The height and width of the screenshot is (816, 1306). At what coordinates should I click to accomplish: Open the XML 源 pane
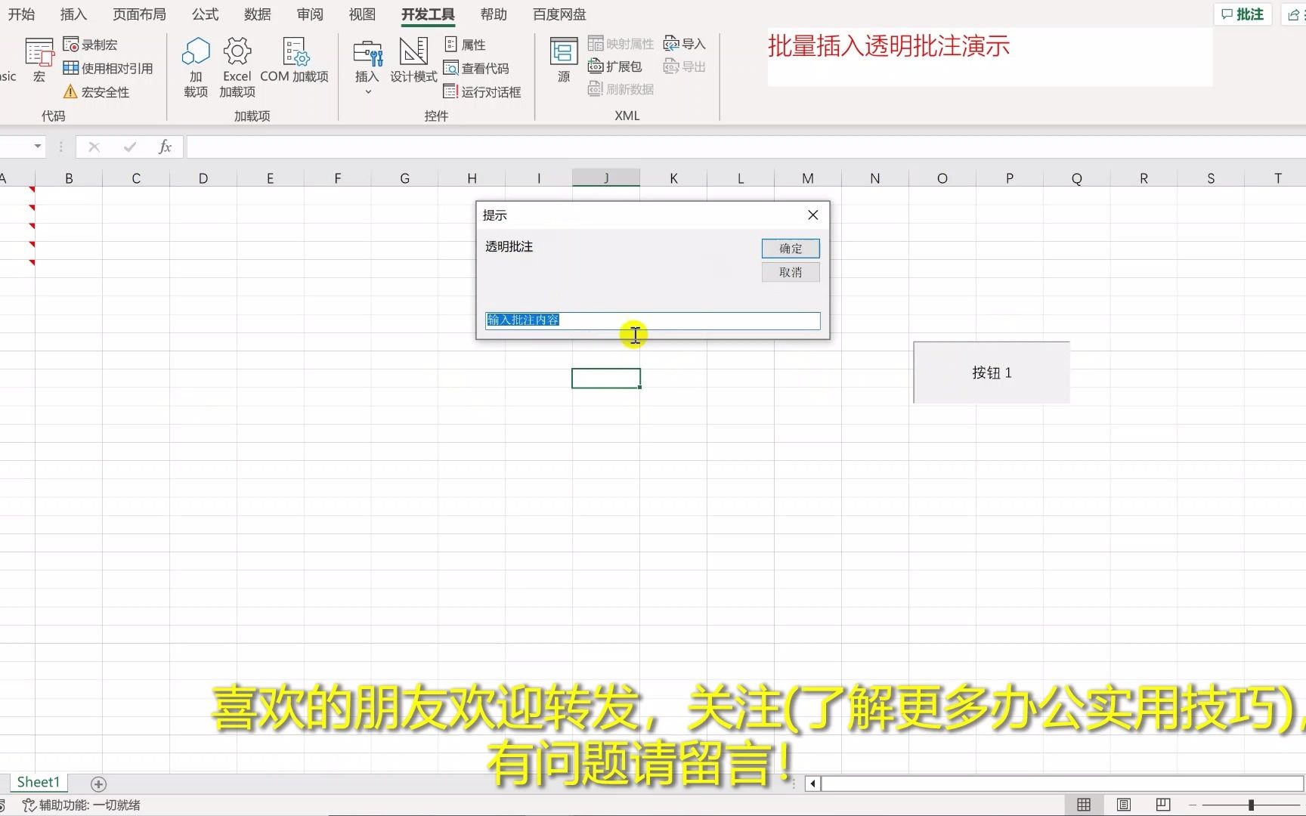[562, 60]
